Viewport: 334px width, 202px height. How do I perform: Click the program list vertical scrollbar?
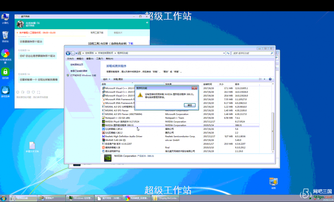tap(273, 131)
